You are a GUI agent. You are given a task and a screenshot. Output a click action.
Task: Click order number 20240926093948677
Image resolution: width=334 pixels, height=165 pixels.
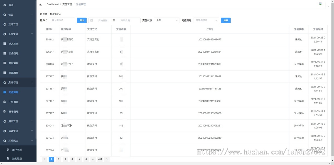(210, 40)
